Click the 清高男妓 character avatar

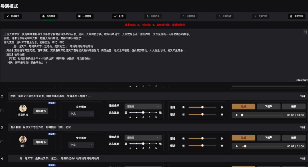(x=23, y=108)
